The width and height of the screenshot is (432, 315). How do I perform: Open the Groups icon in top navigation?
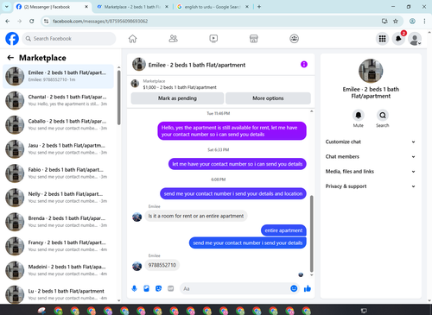click(294, 39)
